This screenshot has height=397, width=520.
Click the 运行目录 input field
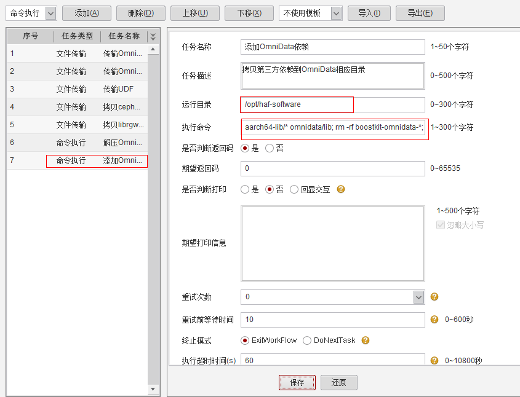point(333,104)
